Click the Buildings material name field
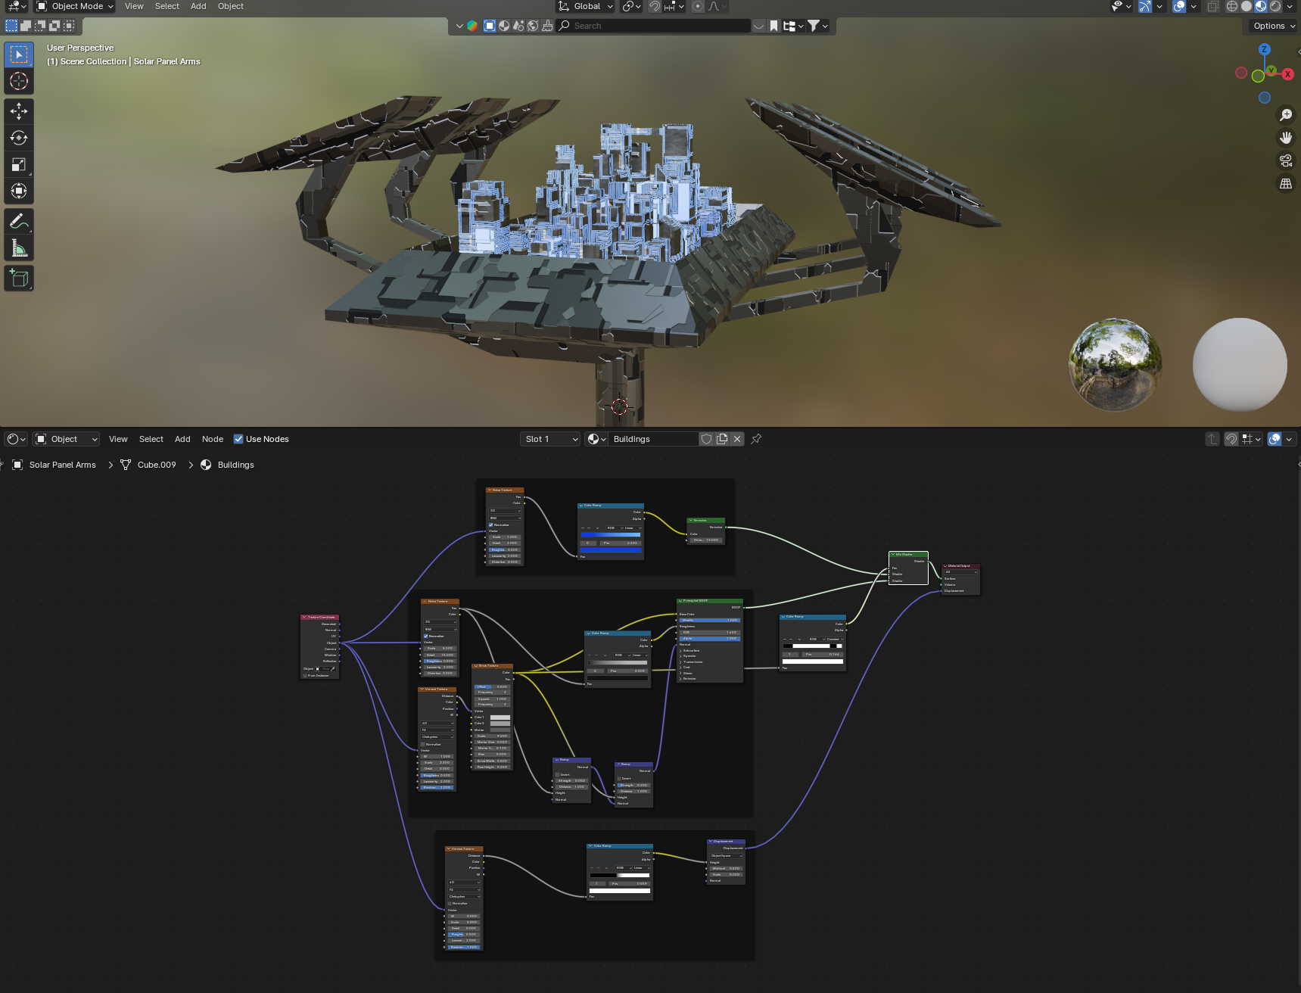The image size is (1301, 993). point(654,439)
